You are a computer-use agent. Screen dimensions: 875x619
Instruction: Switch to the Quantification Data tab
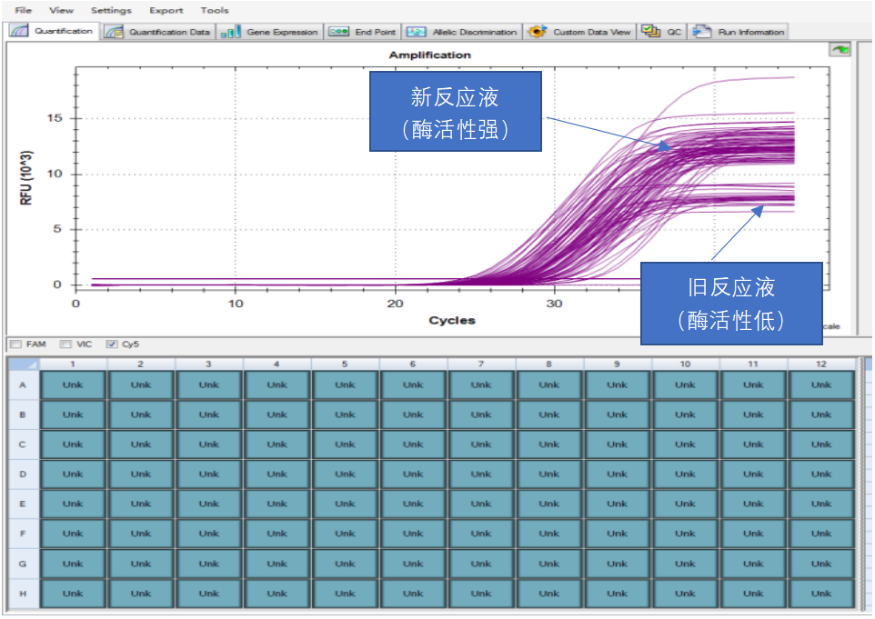[158, 32]
